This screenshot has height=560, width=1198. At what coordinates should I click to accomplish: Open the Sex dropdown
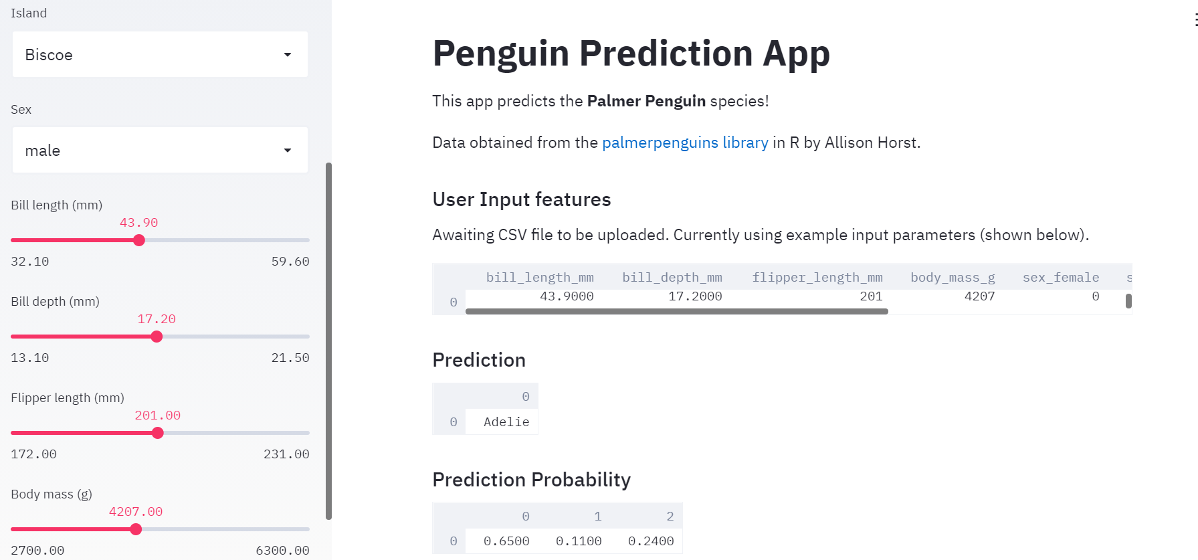pyautogui.click(x=159, y=150)
